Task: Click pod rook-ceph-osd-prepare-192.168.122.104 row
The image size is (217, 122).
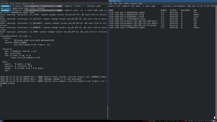Action: (154, 21)
